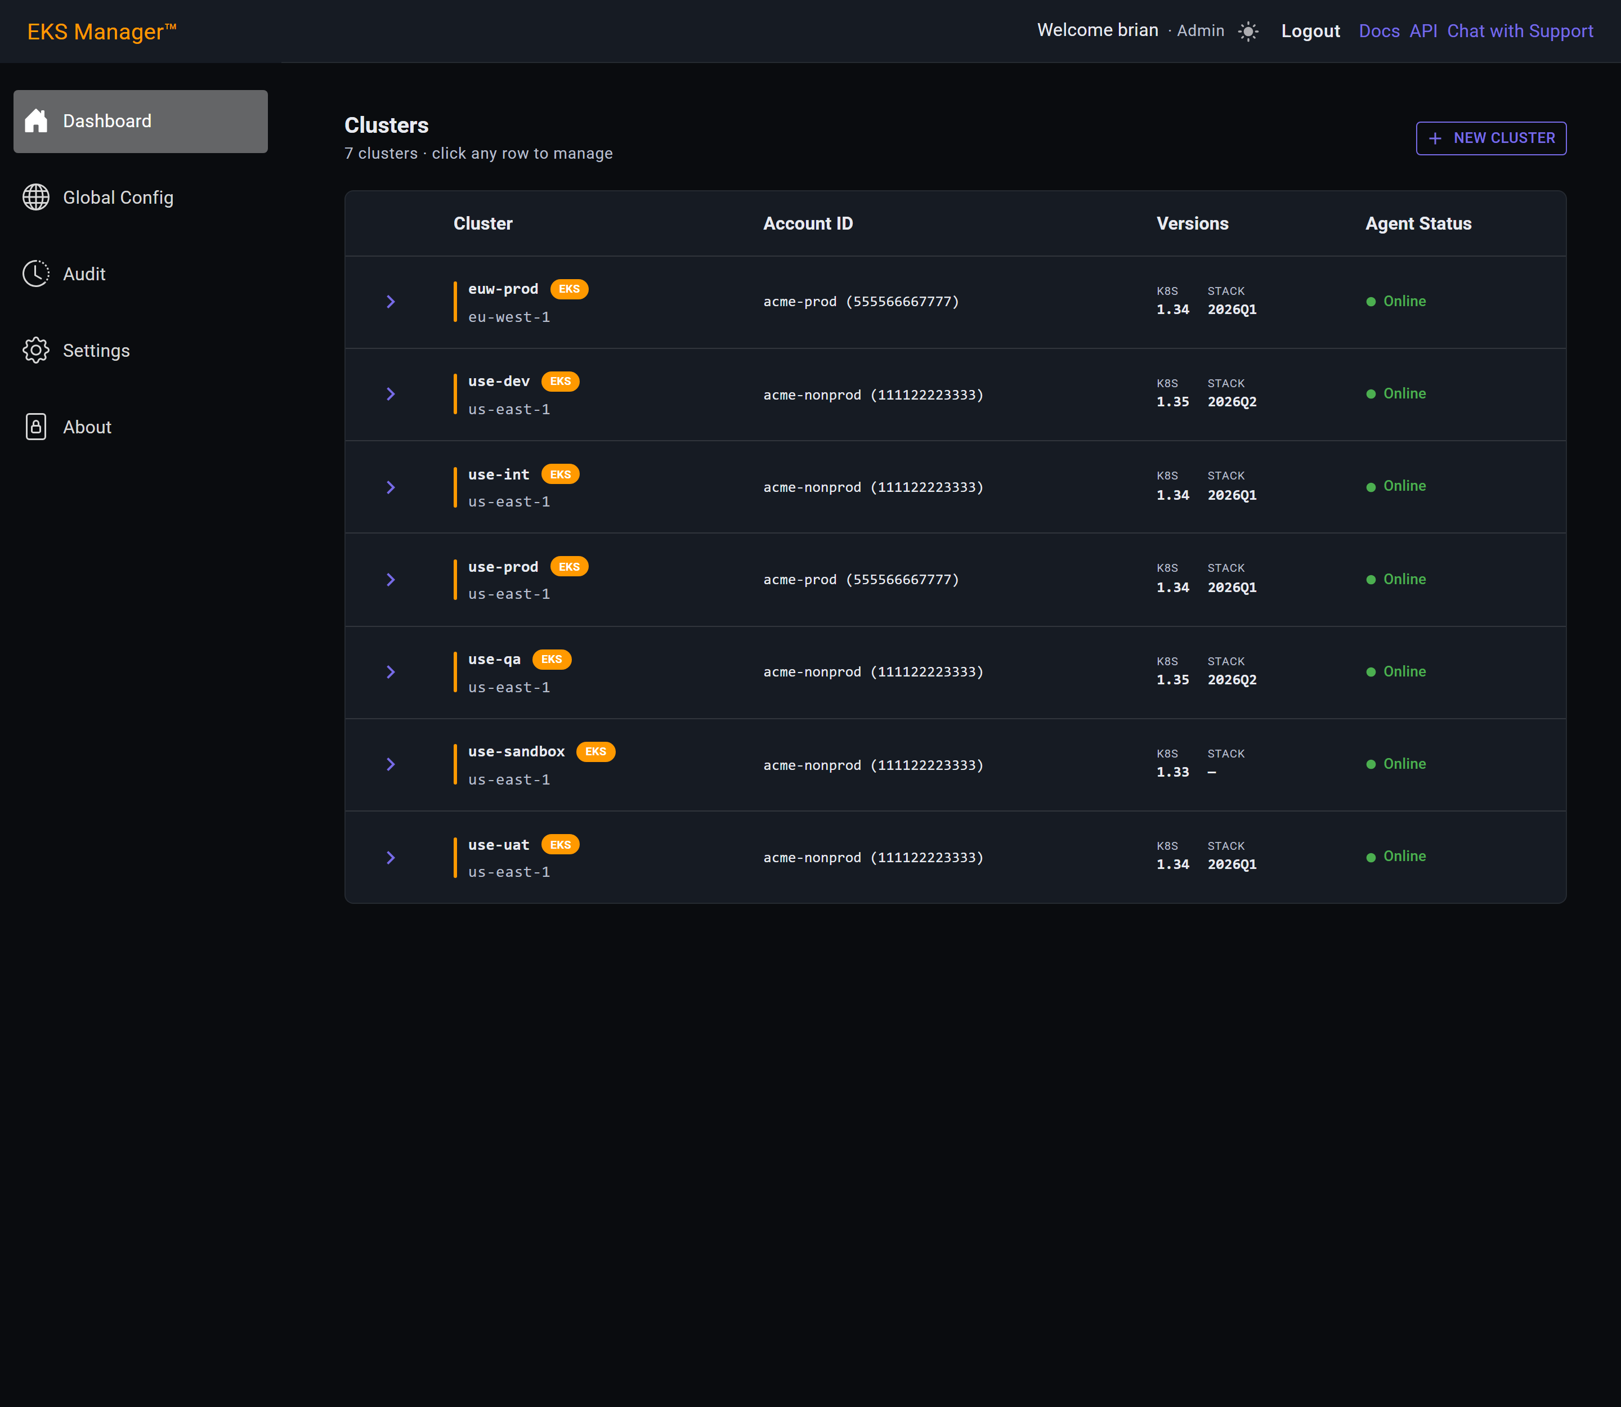Screen dimensions: 1621x1407
Task: Click the Versions column header
Action: click(x=1192, y=224)
